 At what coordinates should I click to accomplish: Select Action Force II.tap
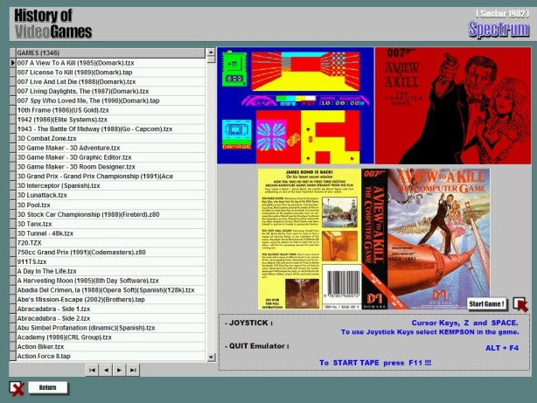click(110, 356)
